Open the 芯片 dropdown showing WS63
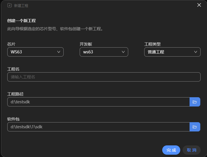207x157 pixels. [35, 52]
